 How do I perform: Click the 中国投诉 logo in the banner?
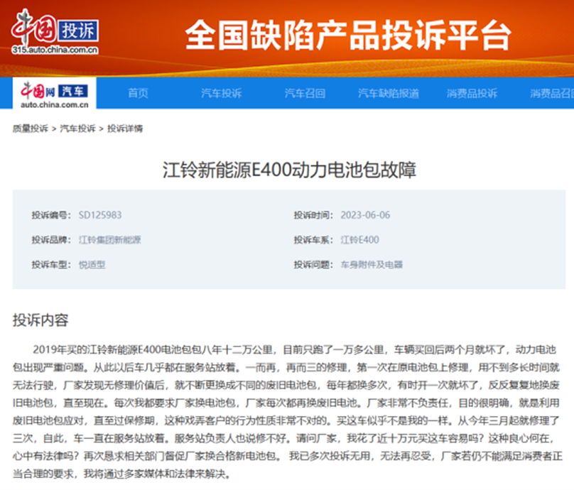click(55, 31)
